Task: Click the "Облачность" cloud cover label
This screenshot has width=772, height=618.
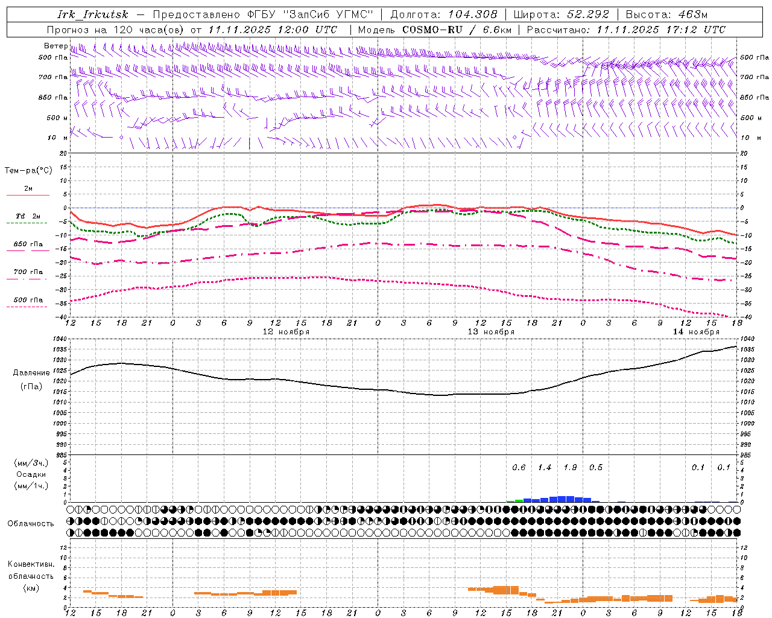Action: pyautogui.click(x=31, y=523)
